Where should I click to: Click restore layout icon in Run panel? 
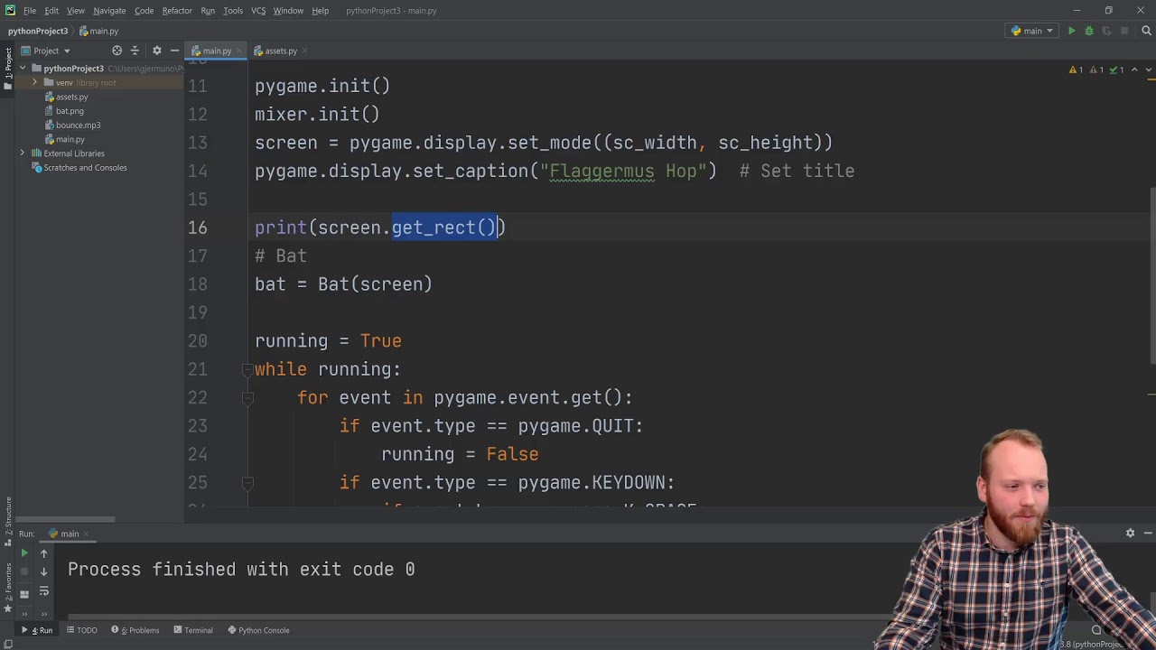click(24, 593)
